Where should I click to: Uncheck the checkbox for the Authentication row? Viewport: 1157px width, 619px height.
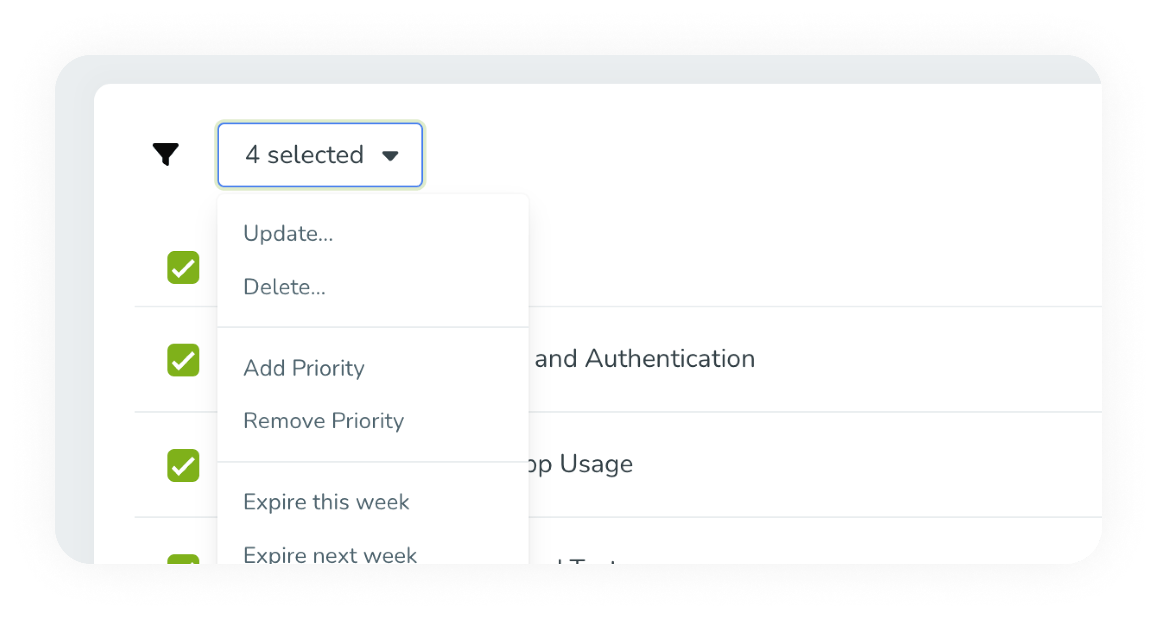183,360
